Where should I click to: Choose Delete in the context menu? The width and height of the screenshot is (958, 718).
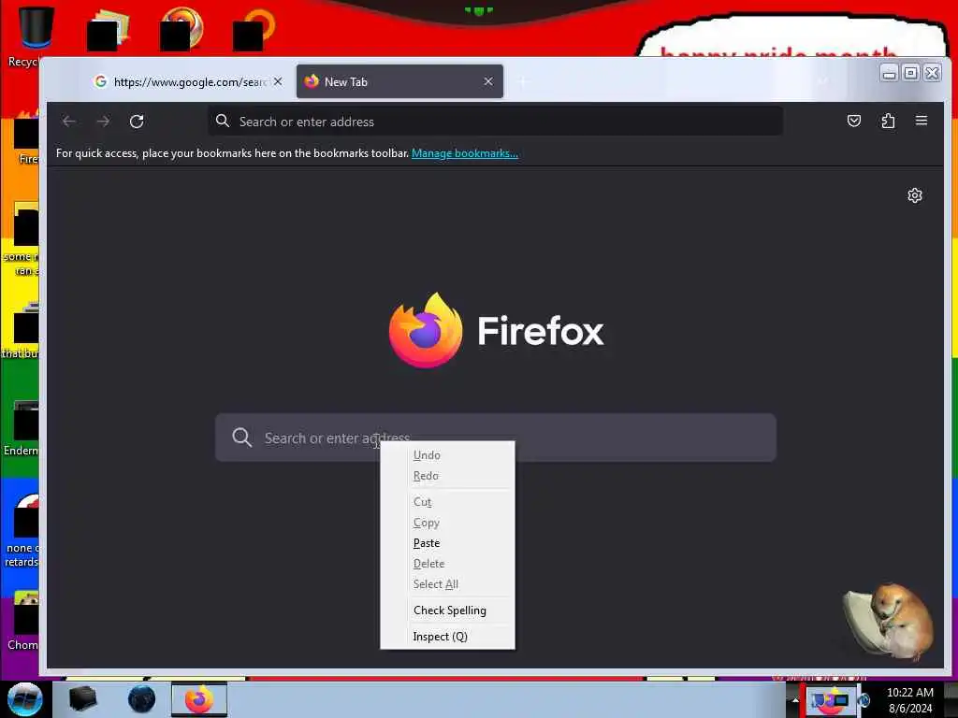click(x=447, y=564)
